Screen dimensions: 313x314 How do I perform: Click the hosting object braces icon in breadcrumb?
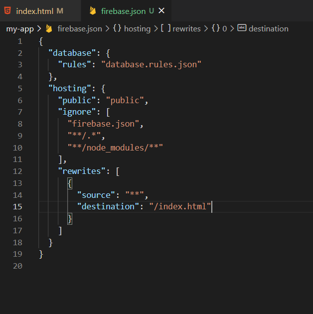coord(117,28)
